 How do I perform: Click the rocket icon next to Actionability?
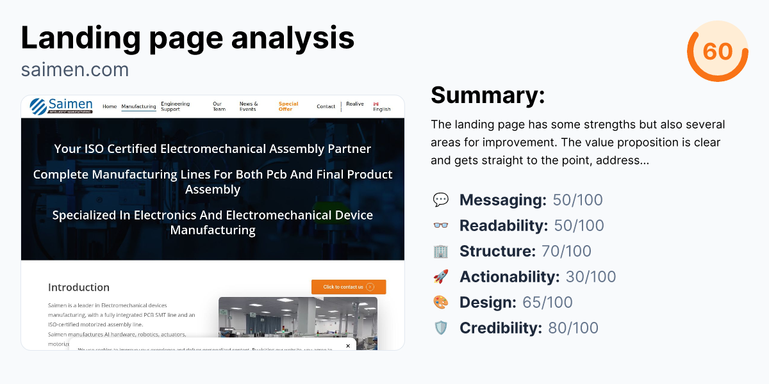(x=442, y=276)
